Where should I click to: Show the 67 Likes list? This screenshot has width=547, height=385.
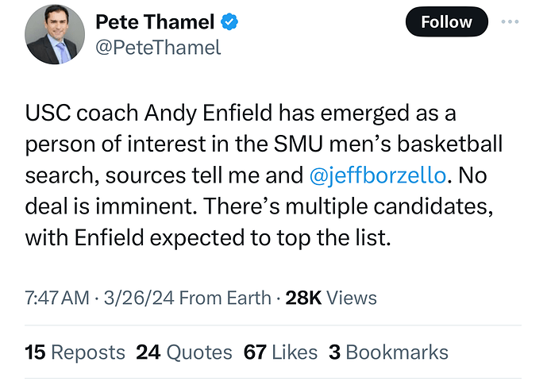[x=280, y=352]
